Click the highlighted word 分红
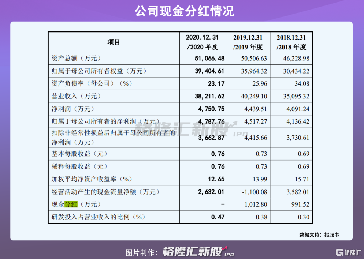Viewport: 364px width, 259px height. coord(71,204)
